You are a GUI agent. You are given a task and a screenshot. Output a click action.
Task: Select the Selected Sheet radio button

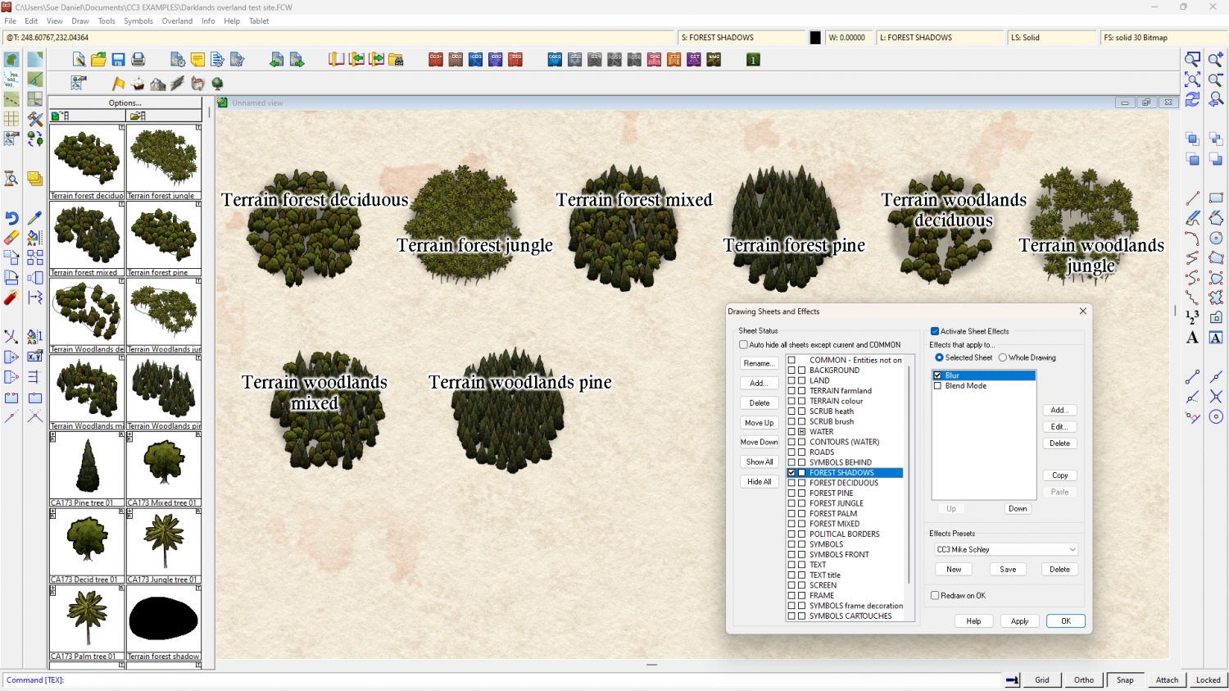[x=939, y=357]
